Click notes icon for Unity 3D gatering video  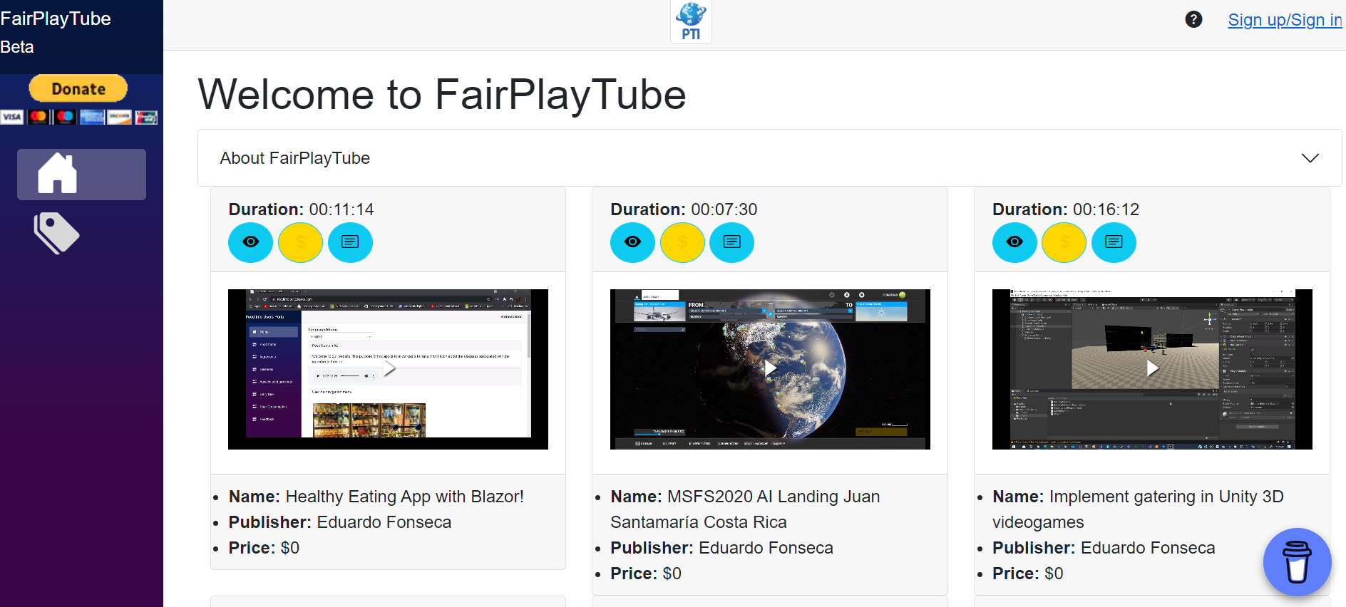coord(1114,242)
